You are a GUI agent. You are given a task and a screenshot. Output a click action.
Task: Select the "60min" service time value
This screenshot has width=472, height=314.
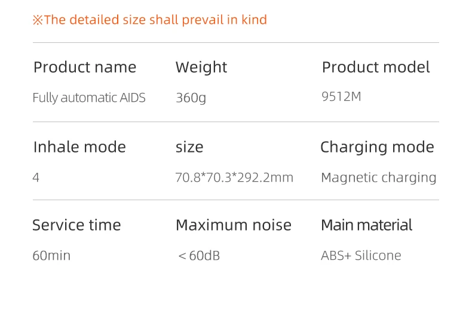[51, 256]
